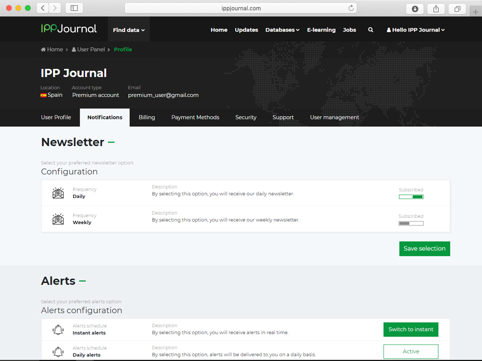The height and width of the screenshot is (361, 482).
Task: Click the Safari share icon
Action: [x=436, y=8]
